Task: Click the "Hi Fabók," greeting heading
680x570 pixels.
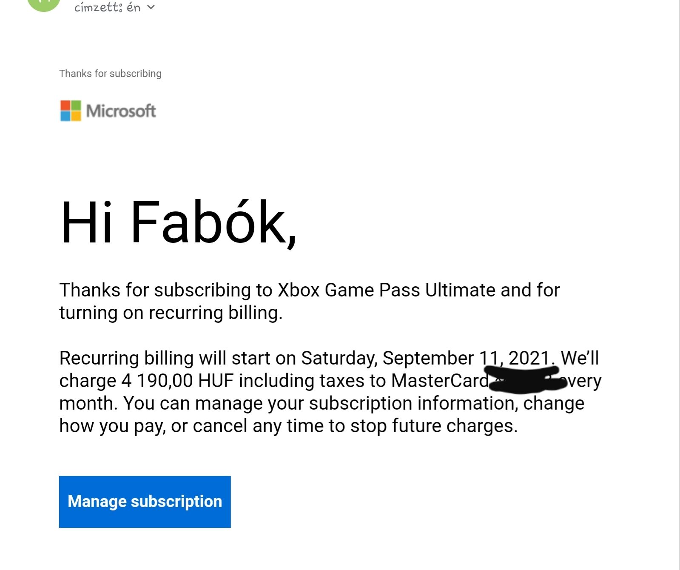Action: [178, 223]
